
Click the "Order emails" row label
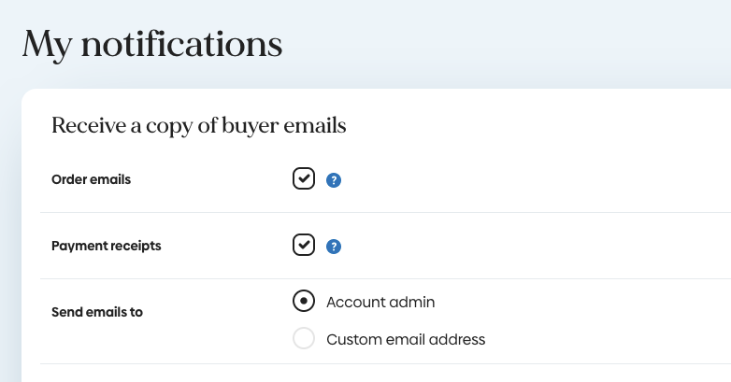click(x=91, y=179)
